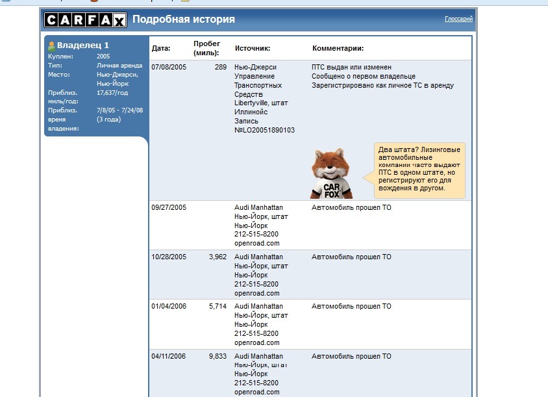548x397 pixels.
Task: Click the Владелец 1 owner icon
Action: point(51,46)
